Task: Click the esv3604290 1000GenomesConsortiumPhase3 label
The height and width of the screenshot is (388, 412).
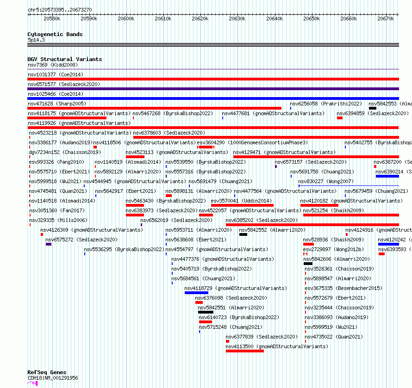Action: point(252,142)
